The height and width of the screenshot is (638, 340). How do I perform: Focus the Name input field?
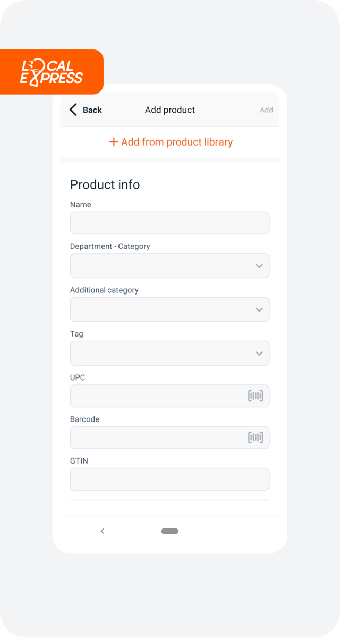pos(169,223)
